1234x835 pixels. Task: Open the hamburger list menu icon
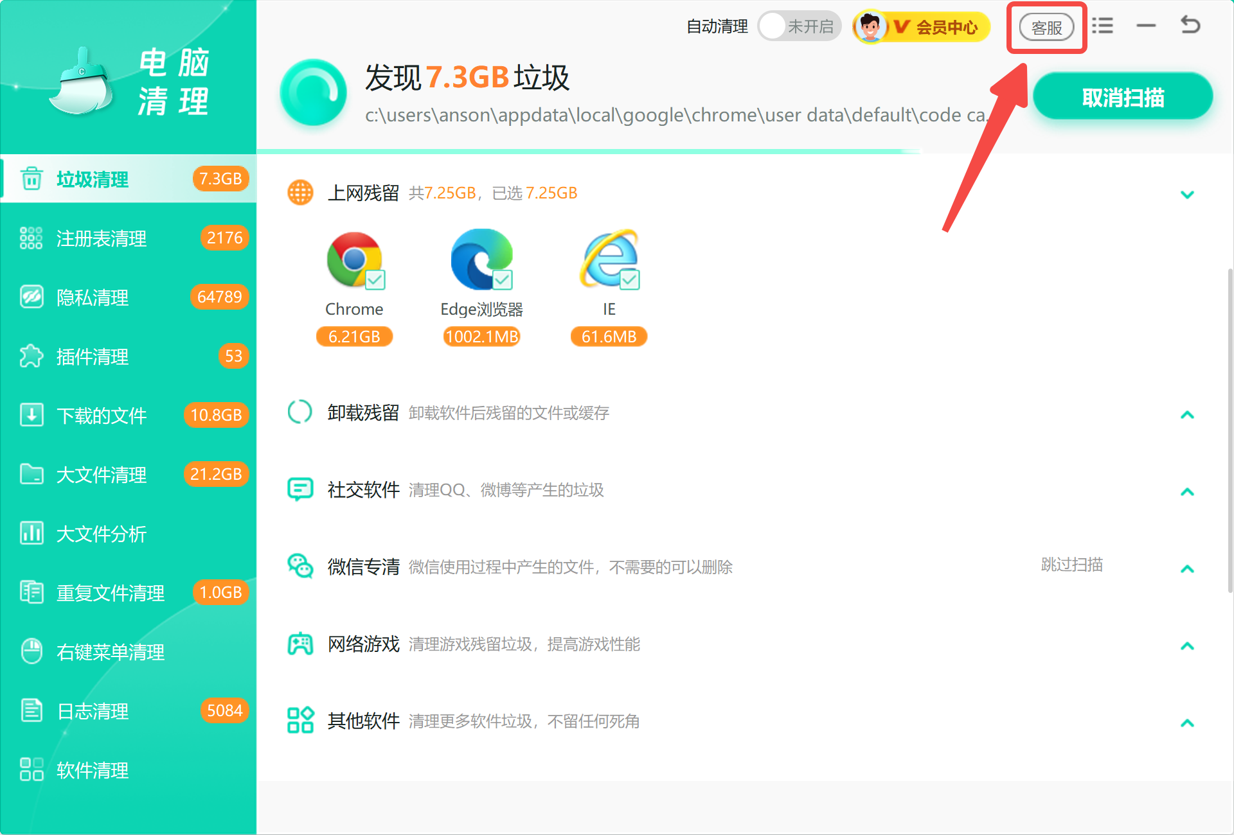point(1103,26)
